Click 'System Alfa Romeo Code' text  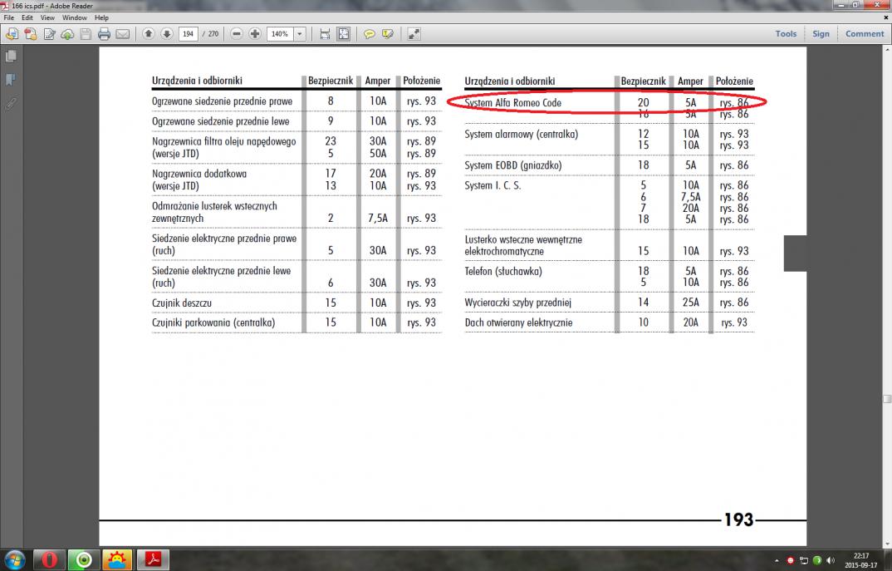(x=512, y=103)
